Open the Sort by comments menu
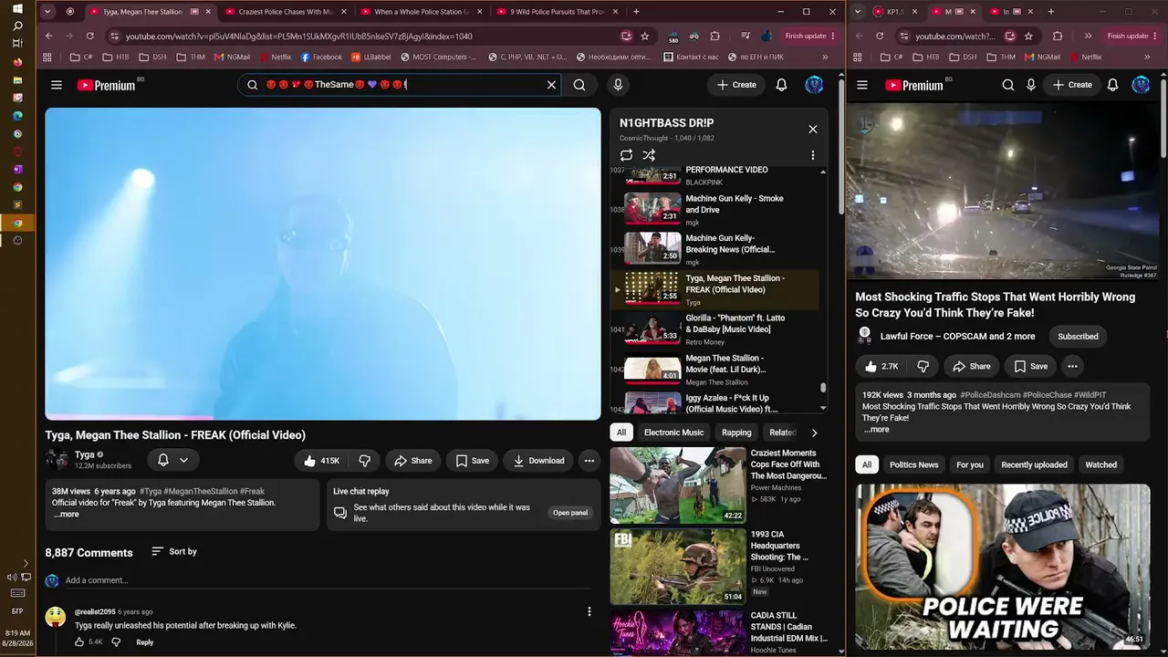The height and width of the screenshot is (657, 1168). (173, 551)
